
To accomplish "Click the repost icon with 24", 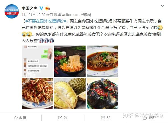I will tap(60, 118).
